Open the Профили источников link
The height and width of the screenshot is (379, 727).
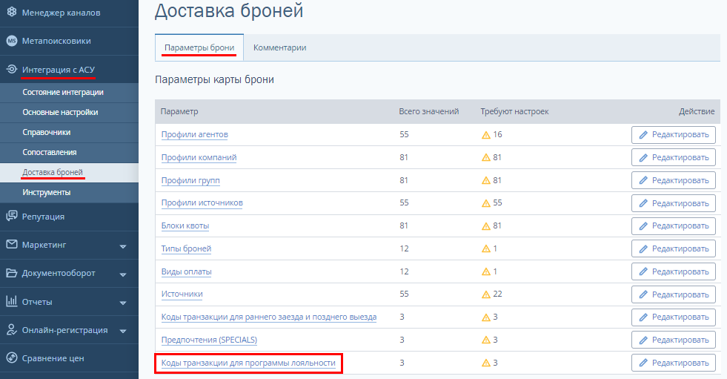pos(202,202)
